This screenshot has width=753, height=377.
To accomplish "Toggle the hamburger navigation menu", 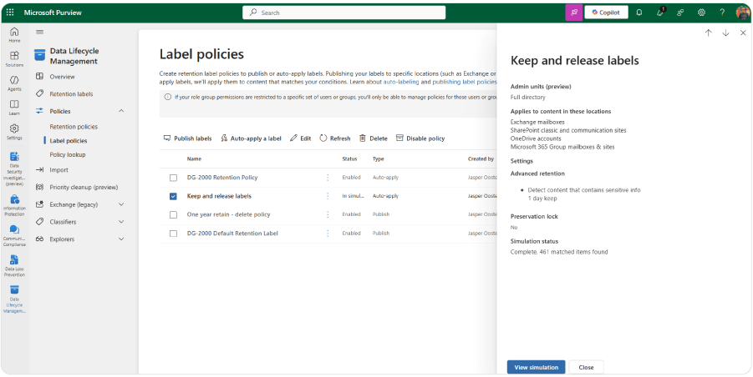I will pos(39,32).
